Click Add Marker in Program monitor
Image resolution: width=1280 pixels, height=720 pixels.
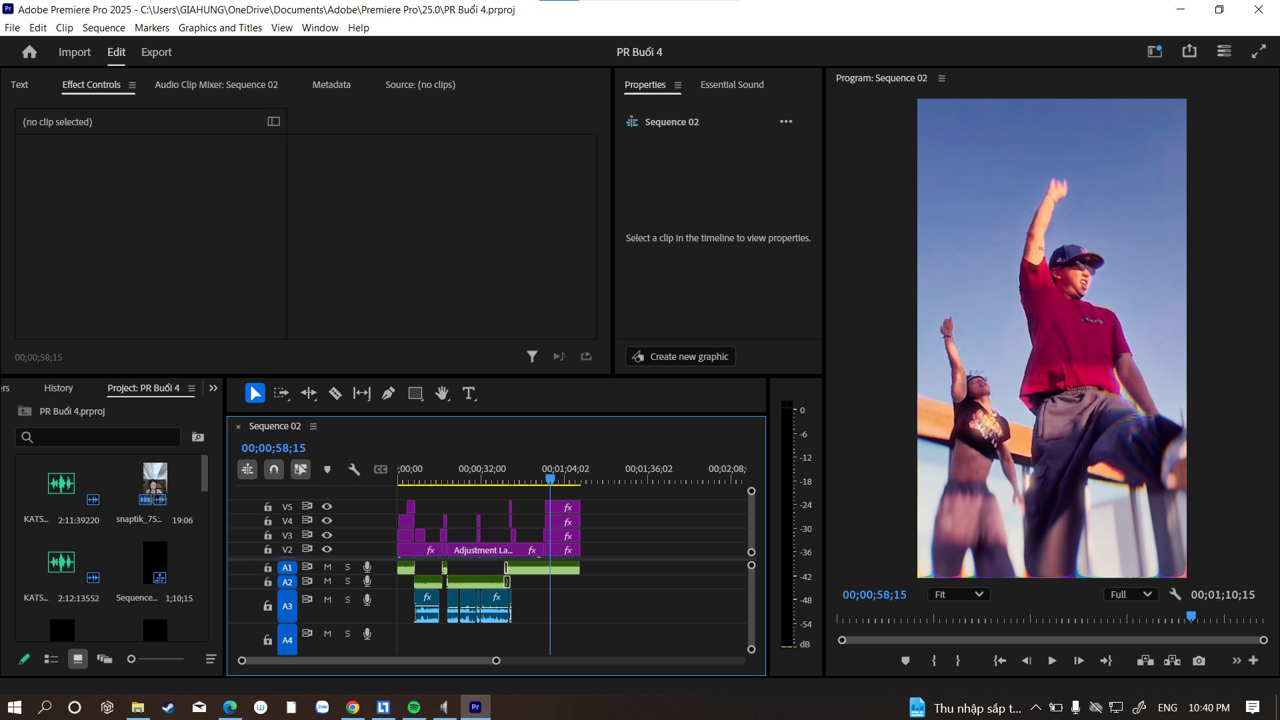tap(905, 661)
